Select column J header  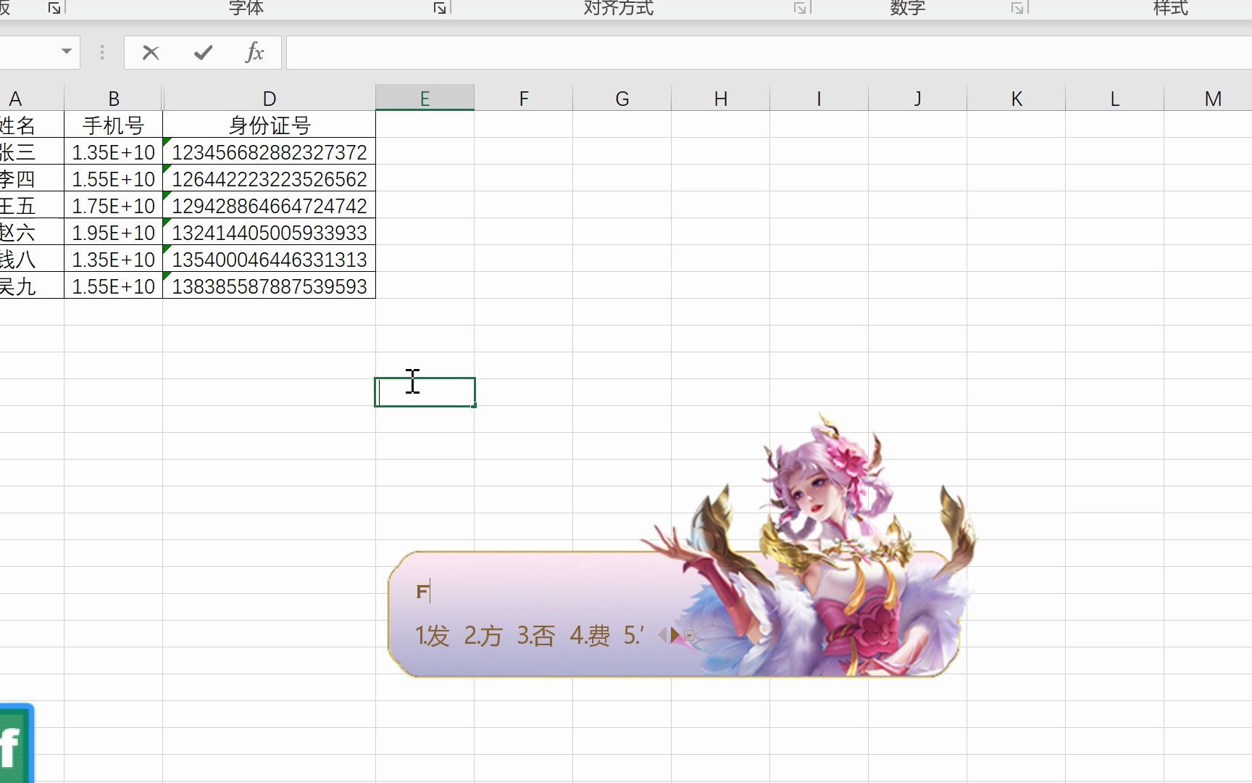918,98
